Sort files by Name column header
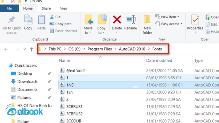Viewport: 219px width, 123px height. [x=64, y=60]
